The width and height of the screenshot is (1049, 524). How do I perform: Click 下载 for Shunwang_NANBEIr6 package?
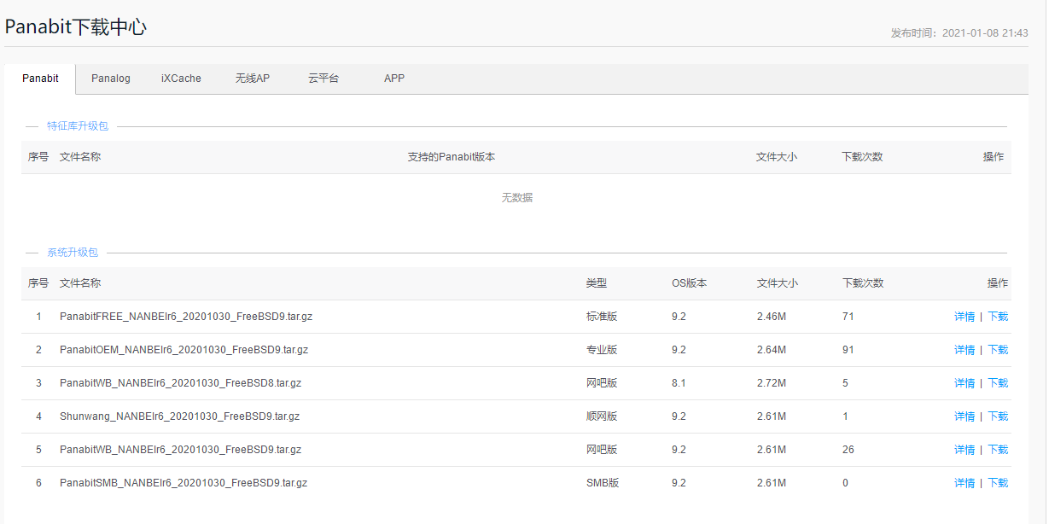click(x=998, y=416)
